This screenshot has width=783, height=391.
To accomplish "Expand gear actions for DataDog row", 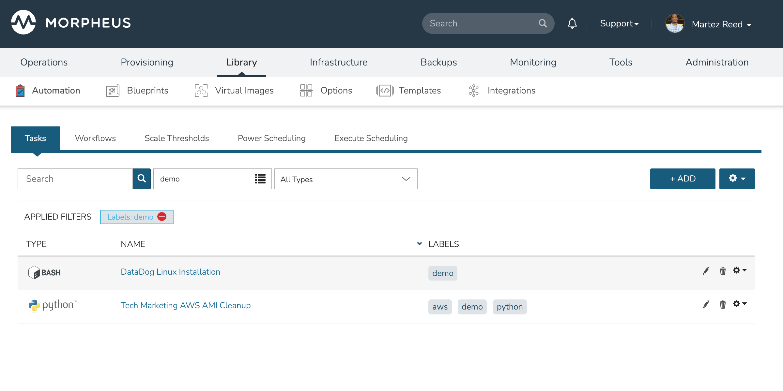I will click(740, 270).
